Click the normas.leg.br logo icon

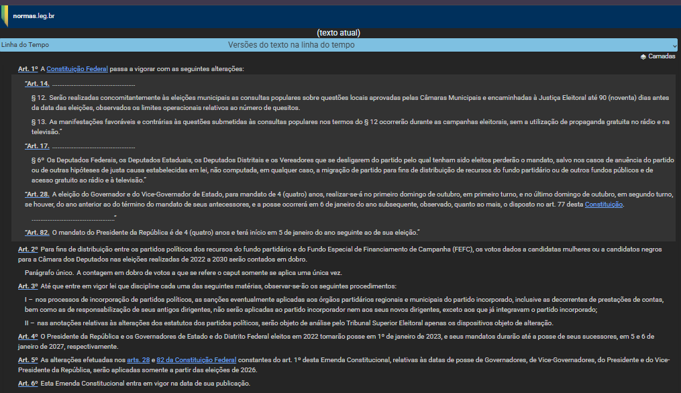[x=4, y=15]
